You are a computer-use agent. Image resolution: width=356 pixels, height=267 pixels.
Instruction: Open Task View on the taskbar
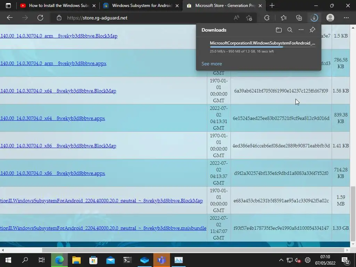point(42,260)
